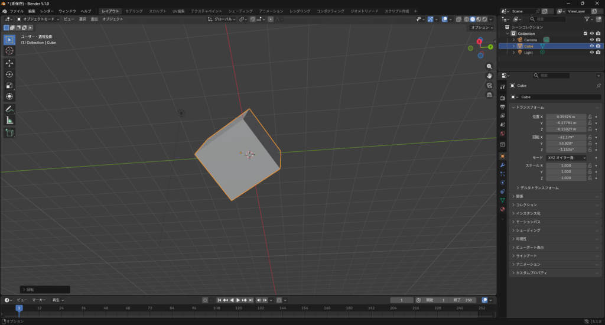
Task: Select the Measure tool
Action: (9, 121)
